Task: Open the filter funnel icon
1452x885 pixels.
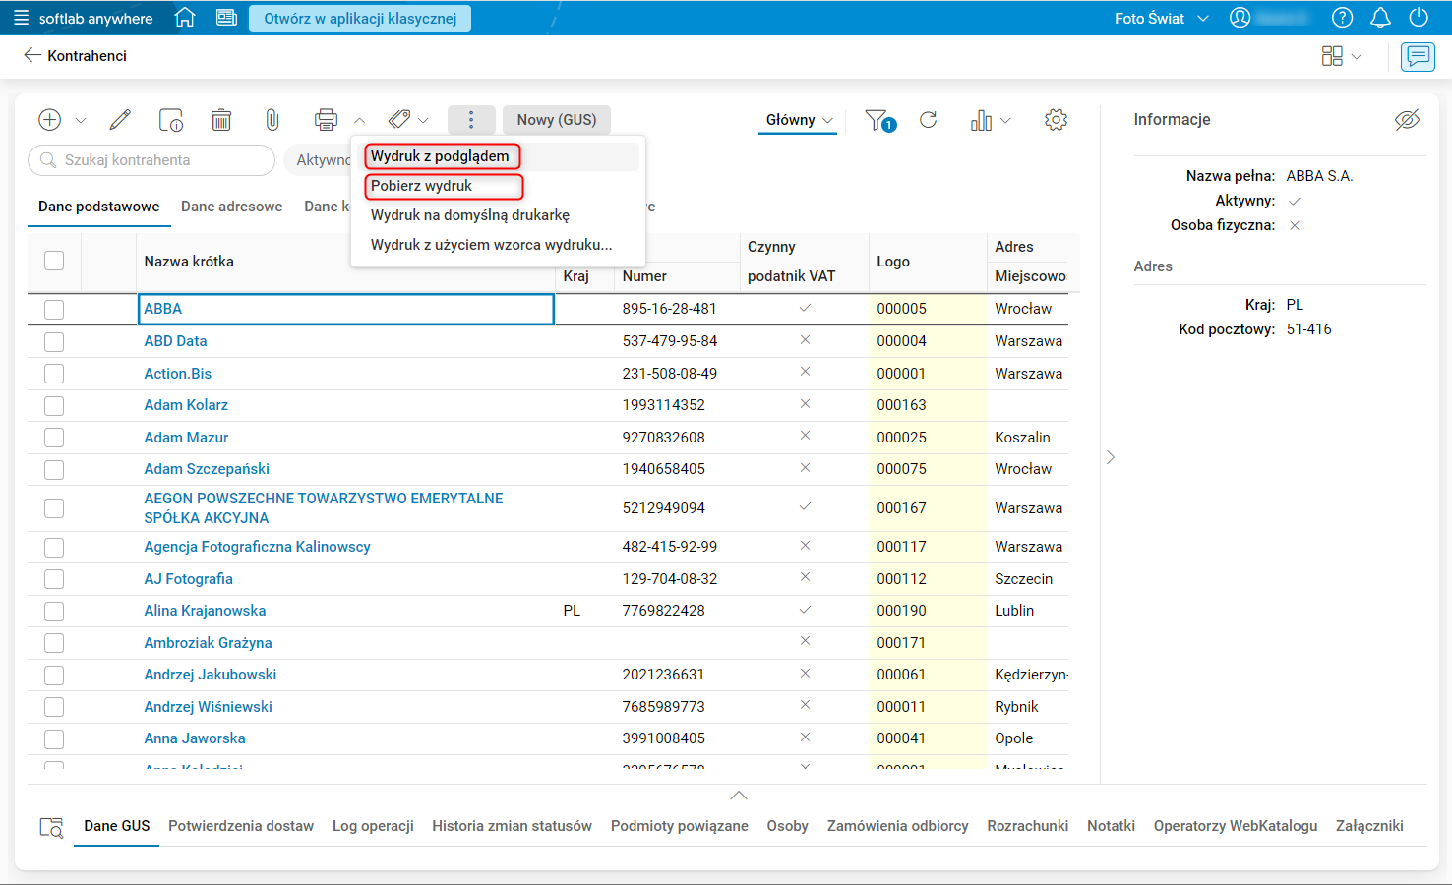Action: tap(877, 120)
